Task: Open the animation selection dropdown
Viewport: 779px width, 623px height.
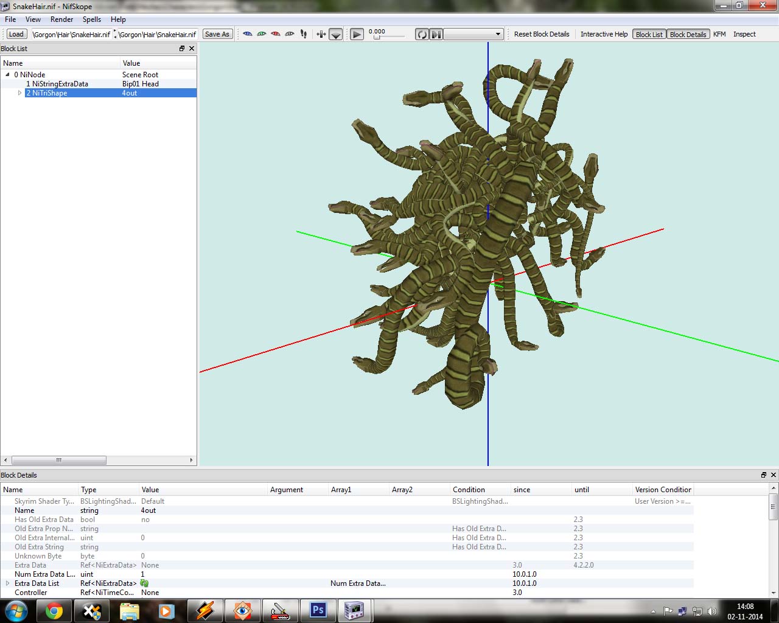Action: [x=473, y=34]
